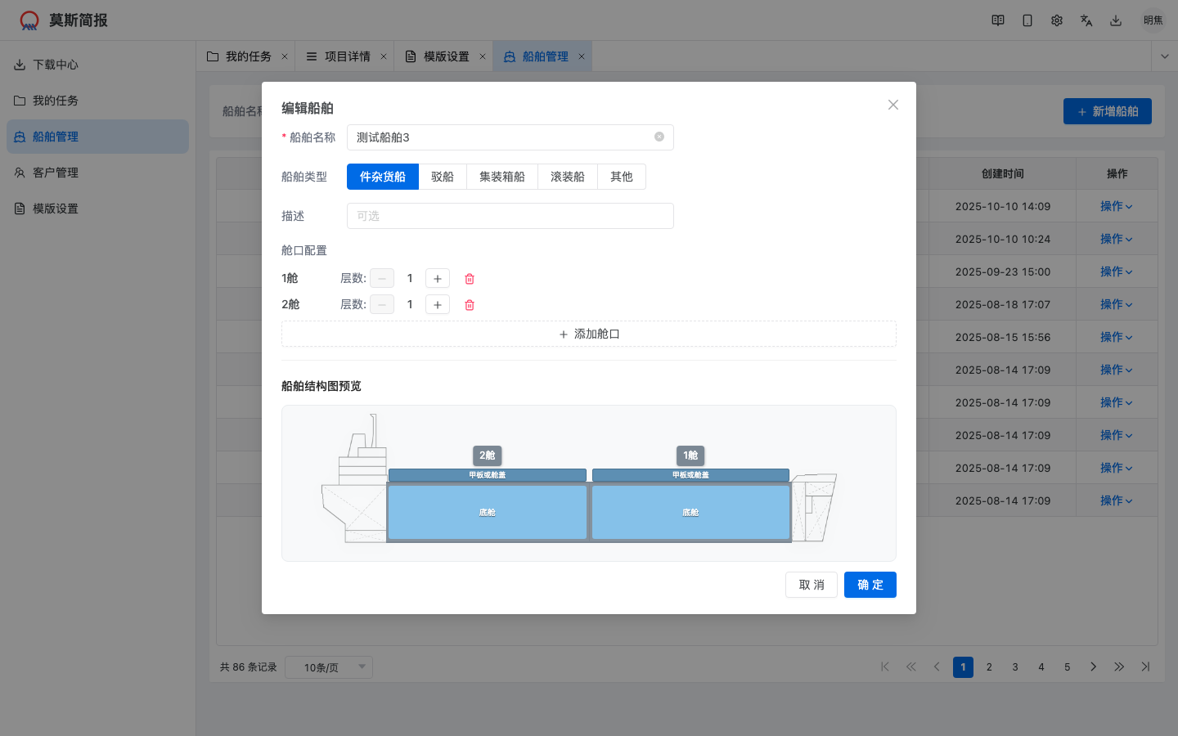Select ship type 集装箱船
1178x736 pixels.
tap(501, 177)
